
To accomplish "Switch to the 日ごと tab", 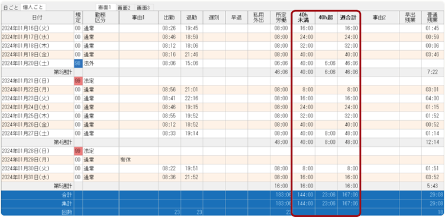I will pyautogui.click(x=11, y=7).
